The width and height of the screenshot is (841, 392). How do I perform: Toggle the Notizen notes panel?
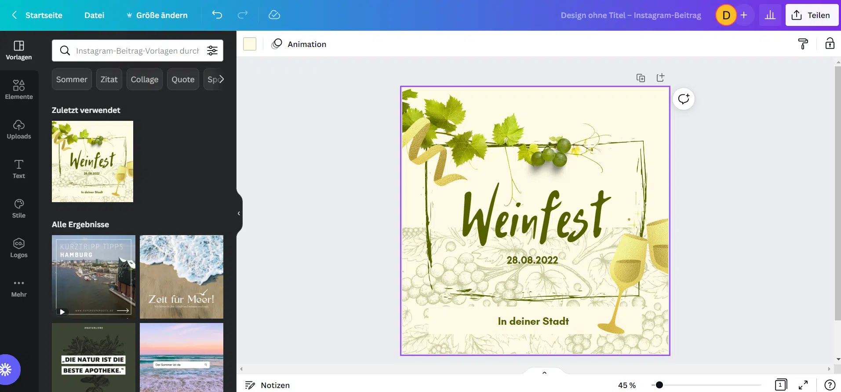(x=267, y=385)
